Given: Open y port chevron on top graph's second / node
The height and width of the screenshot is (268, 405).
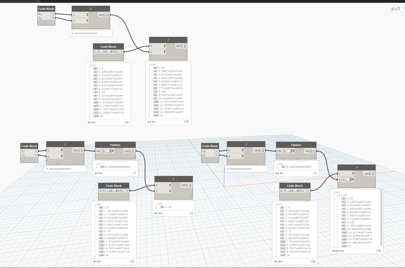Looking at the screenshot, I should click(x=165, y=52).
